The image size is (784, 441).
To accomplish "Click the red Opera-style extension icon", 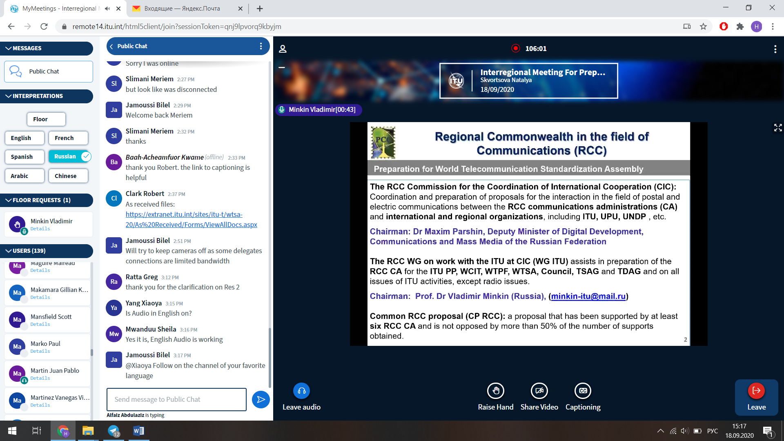I will (724, 27).
